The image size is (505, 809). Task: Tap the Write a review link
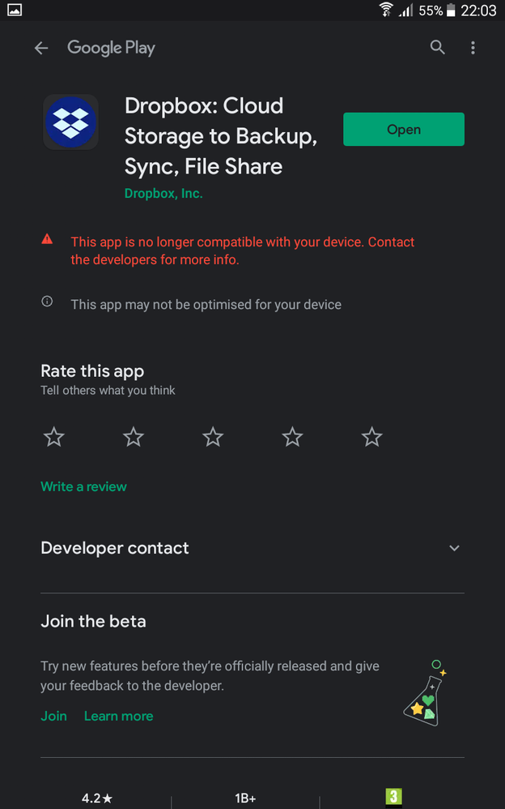coord(84,486)
